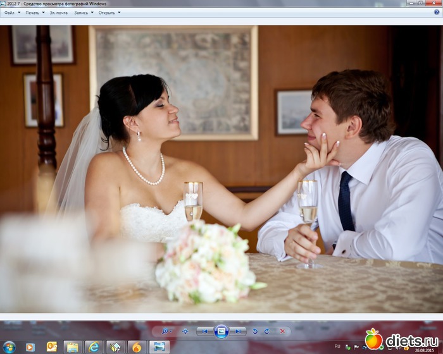Open the help question mark icon
This screenshot has width=443, height=354.
pyautogui.click(x=437, y=12)
